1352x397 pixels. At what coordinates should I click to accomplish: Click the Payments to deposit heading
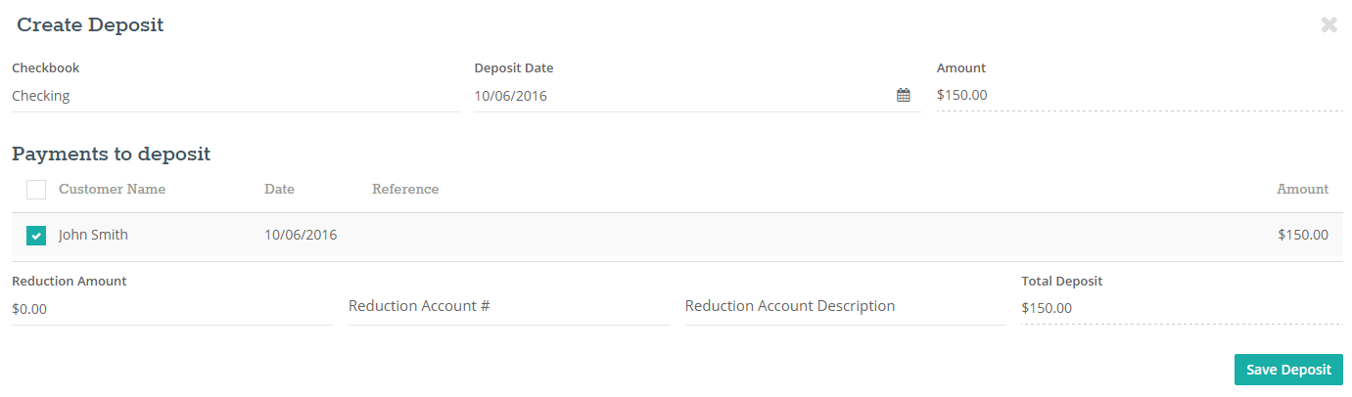tap(111, 154)
